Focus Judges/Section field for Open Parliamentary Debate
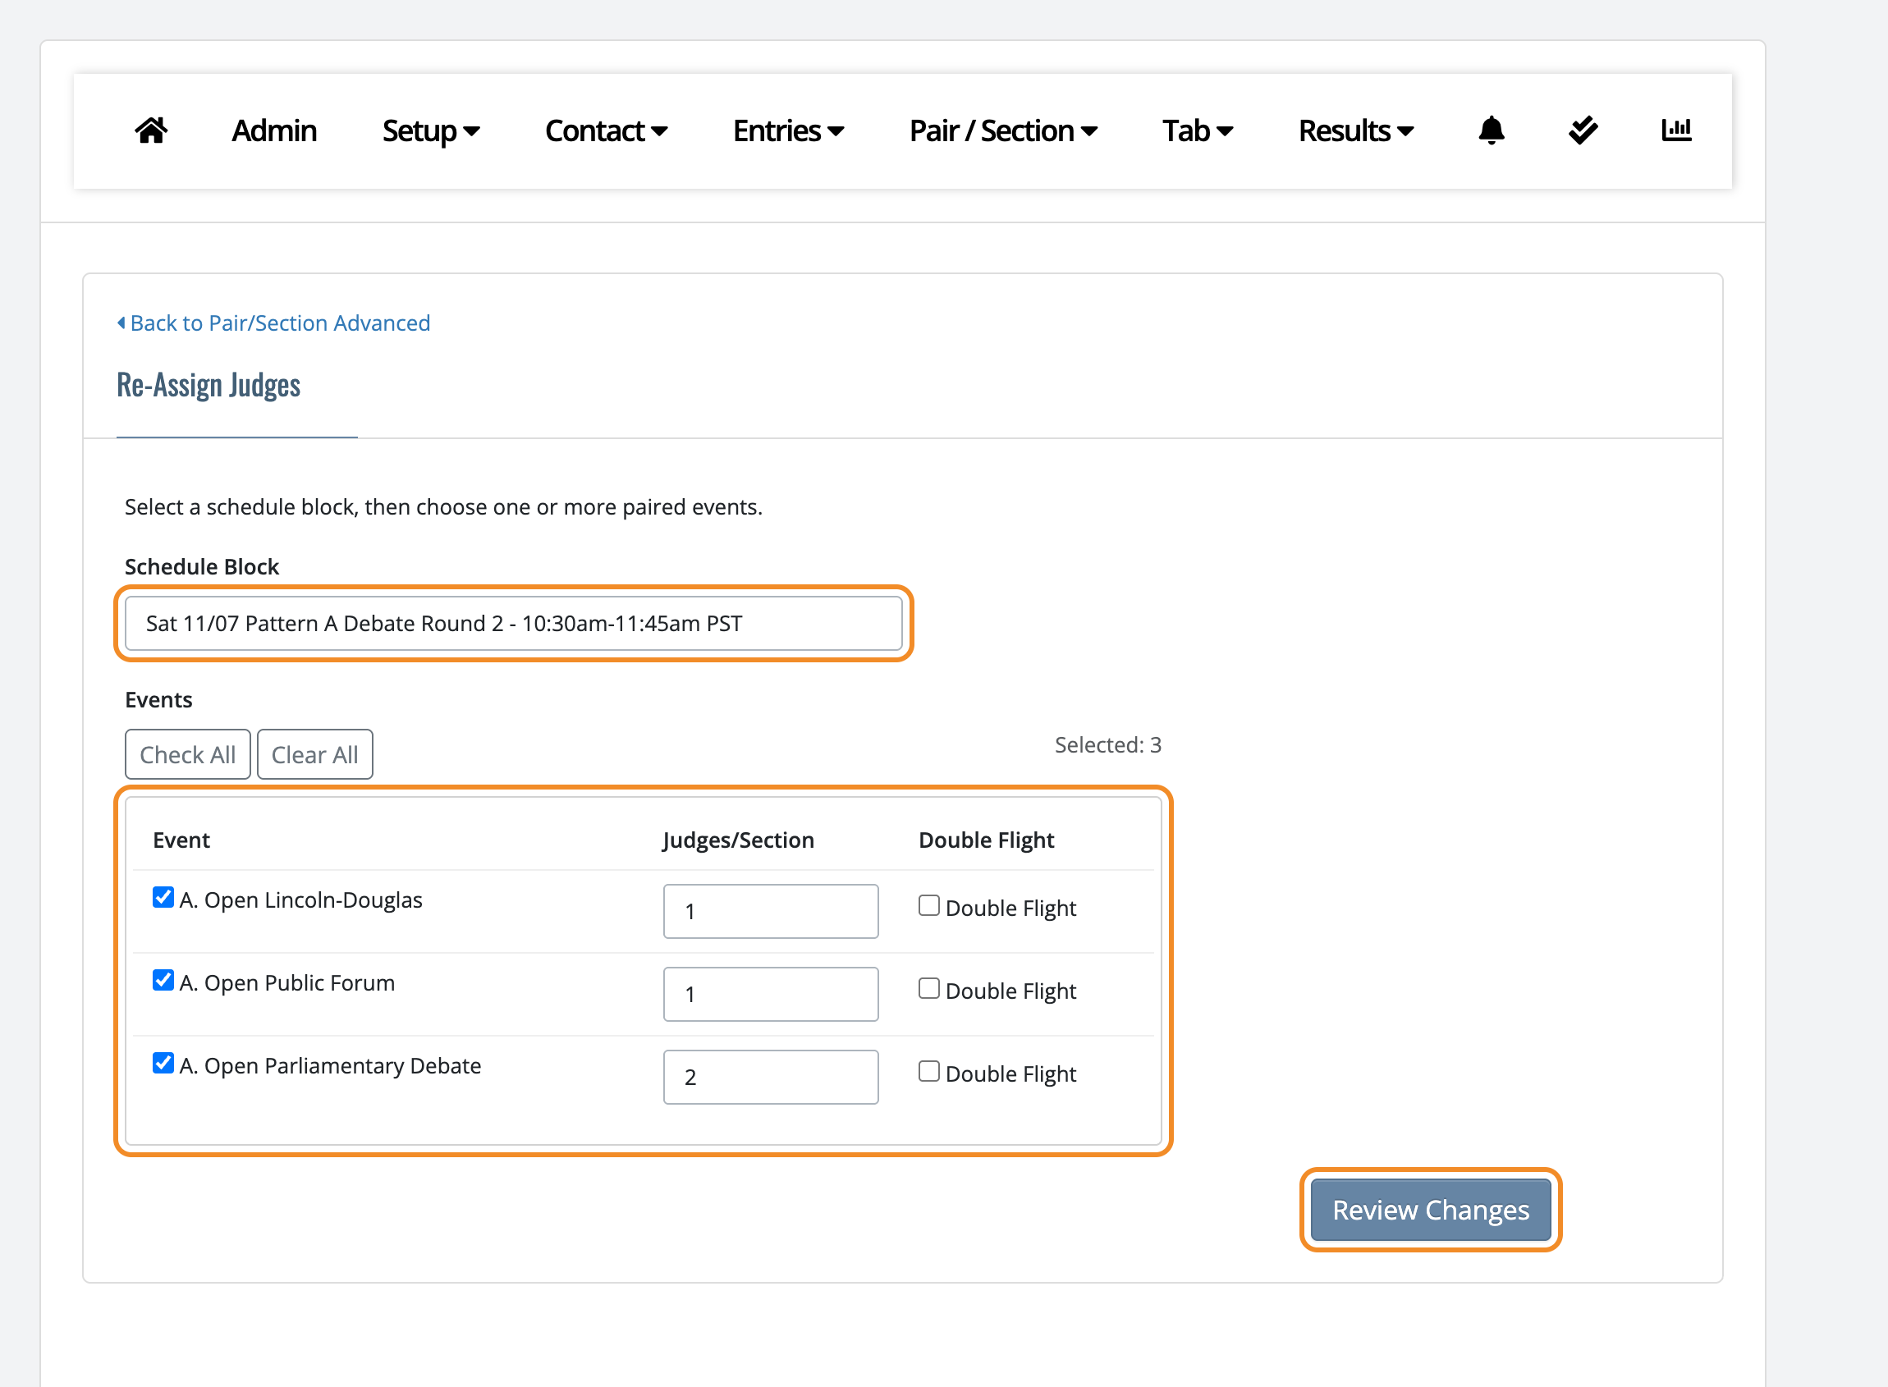The width and height of the screenshot is (1888, 1387). point(770,1076)
